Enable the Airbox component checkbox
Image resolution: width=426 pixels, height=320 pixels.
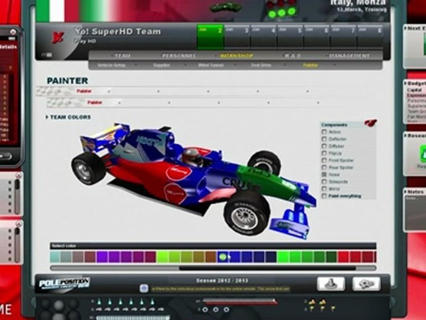point(324,132)
